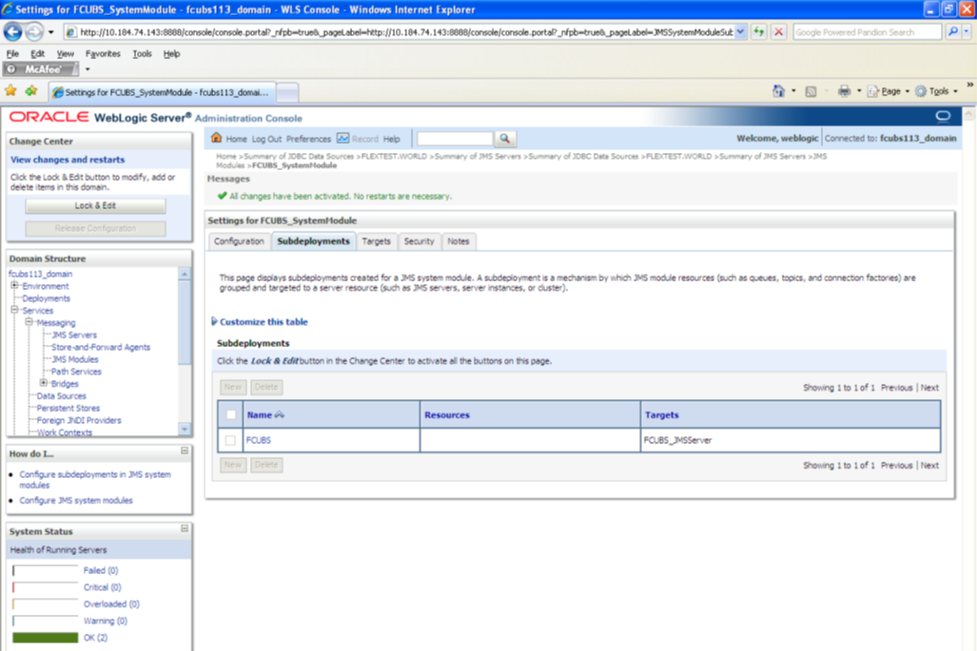Click the Resources column header

click(x=447, y=415)
